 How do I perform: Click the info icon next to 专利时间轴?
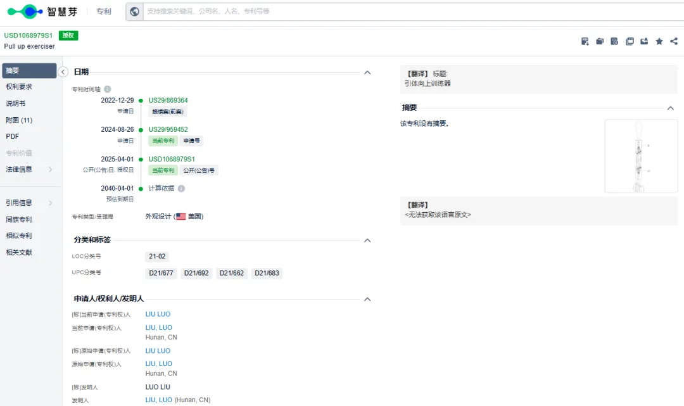coord(107,89)
